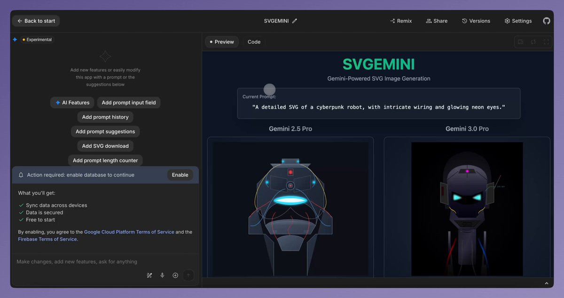564x298 pixels.
Task: Click the AI Features suggestion chip
Action: [x=72, y=102]
